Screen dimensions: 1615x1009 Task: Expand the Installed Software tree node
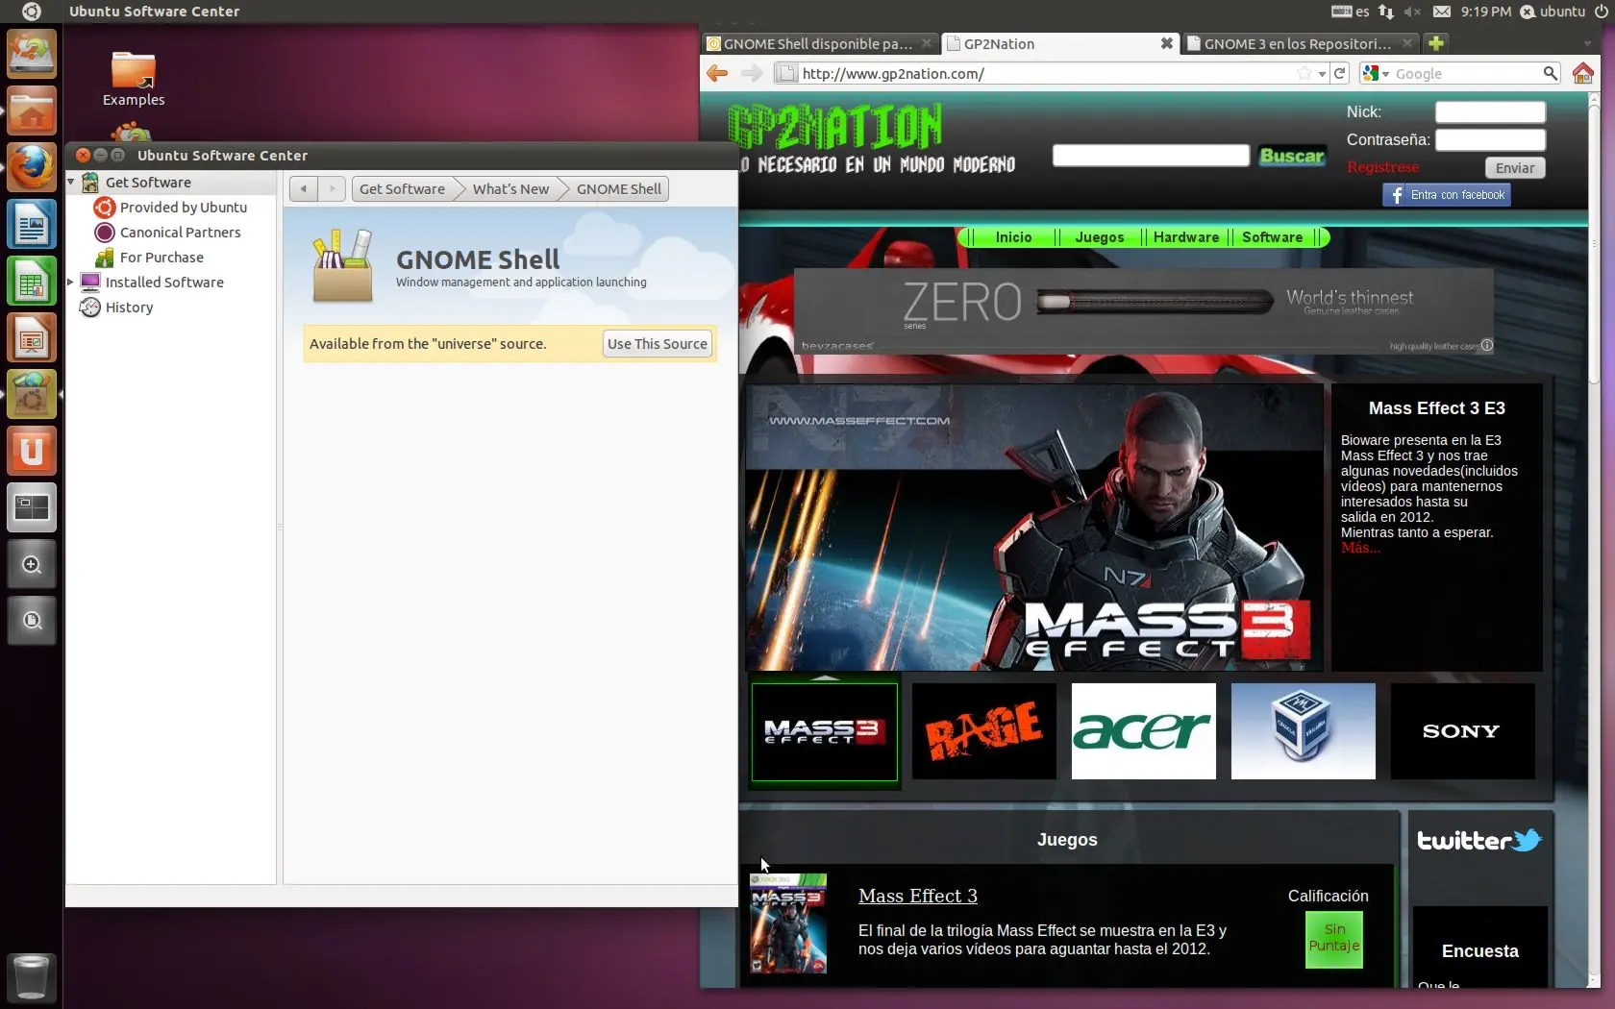click(x=71, y=282)
